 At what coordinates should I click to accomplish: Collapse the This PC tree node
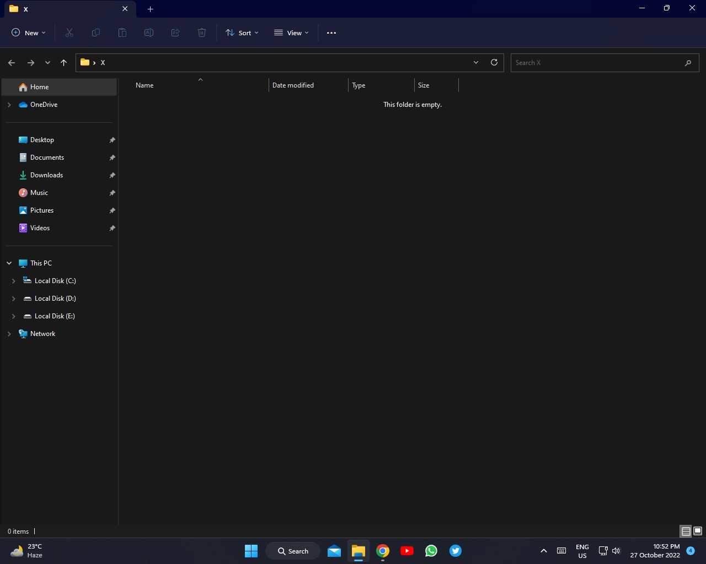[9, 263]
